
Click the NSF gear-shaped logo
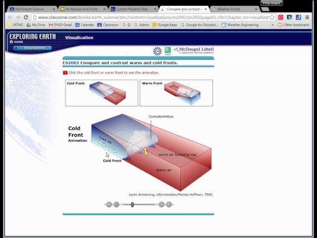(158, 51)
